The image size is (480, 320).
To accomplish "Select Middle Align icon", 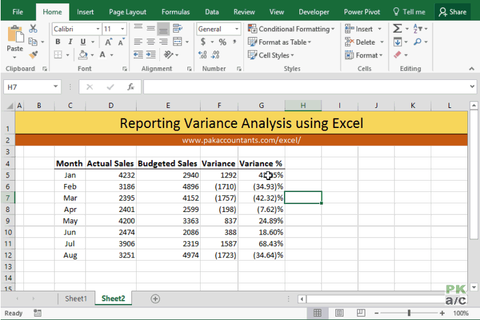I will [151, 29].
